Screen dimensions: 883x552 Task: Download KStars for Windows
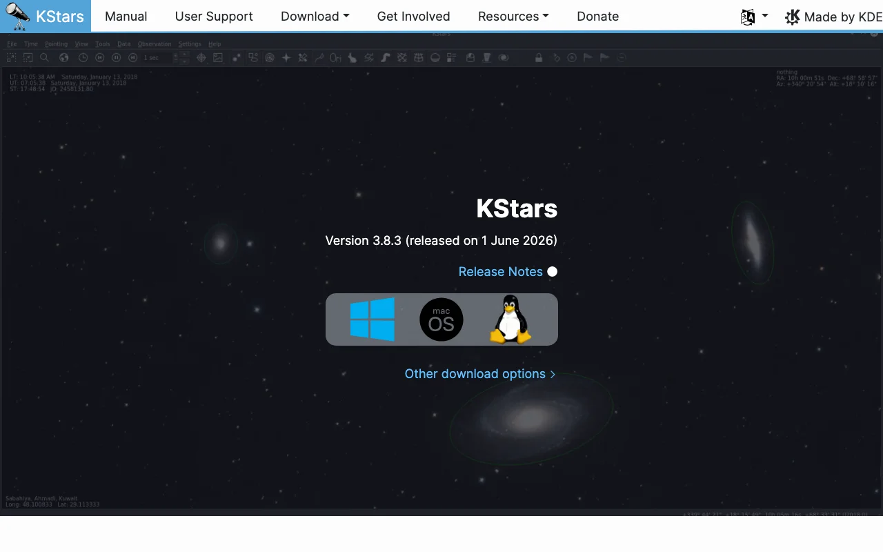coord(373,319)
